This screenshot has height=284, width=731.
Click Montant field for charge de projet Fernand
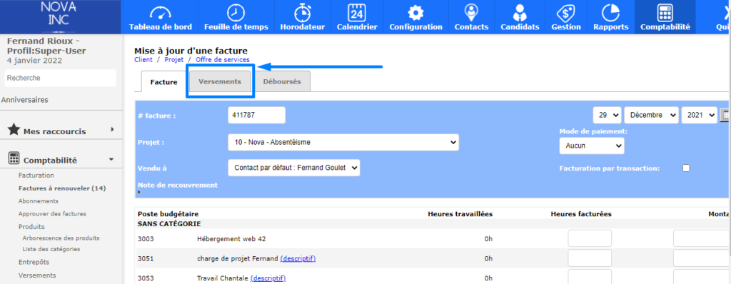tap(702, 258)
